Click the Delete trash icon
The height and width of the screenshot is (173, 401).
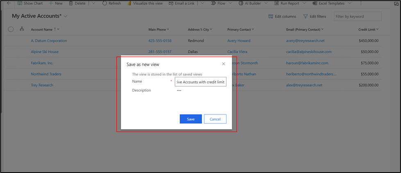tap(71, 3)
